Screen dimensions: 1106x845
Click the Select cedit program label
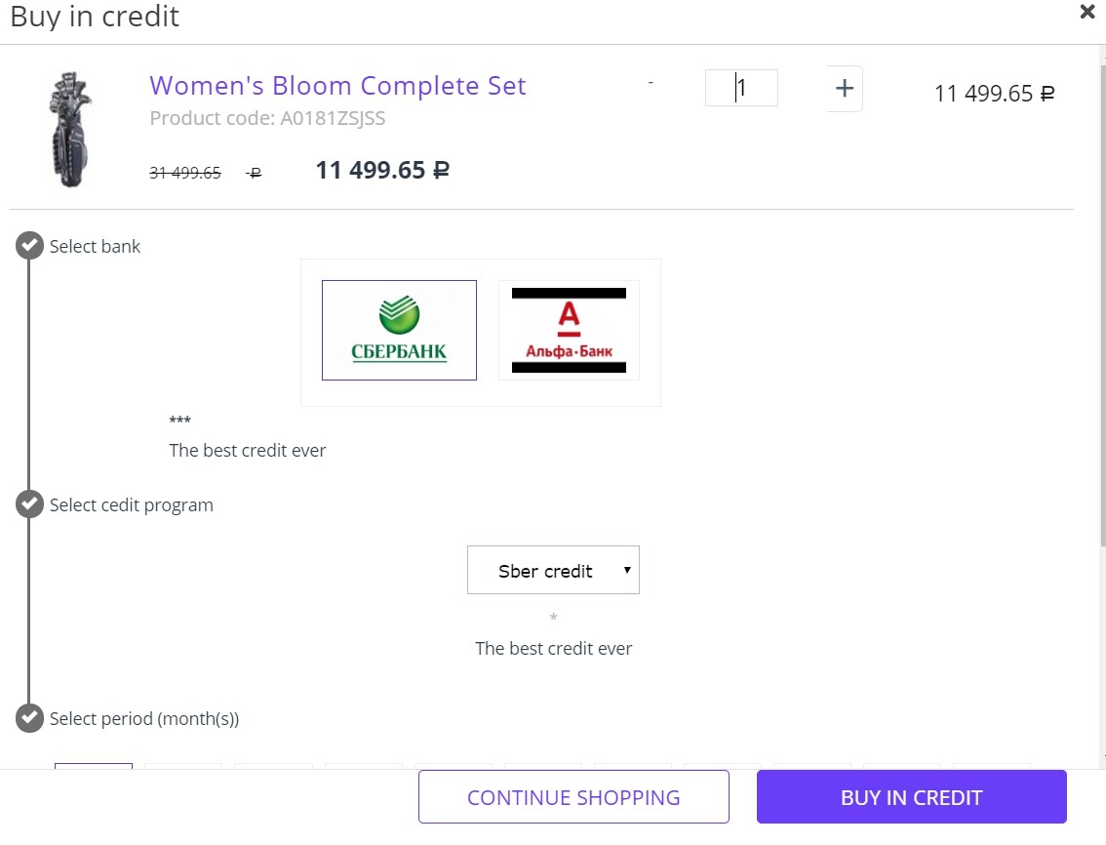tap(132, 505)
